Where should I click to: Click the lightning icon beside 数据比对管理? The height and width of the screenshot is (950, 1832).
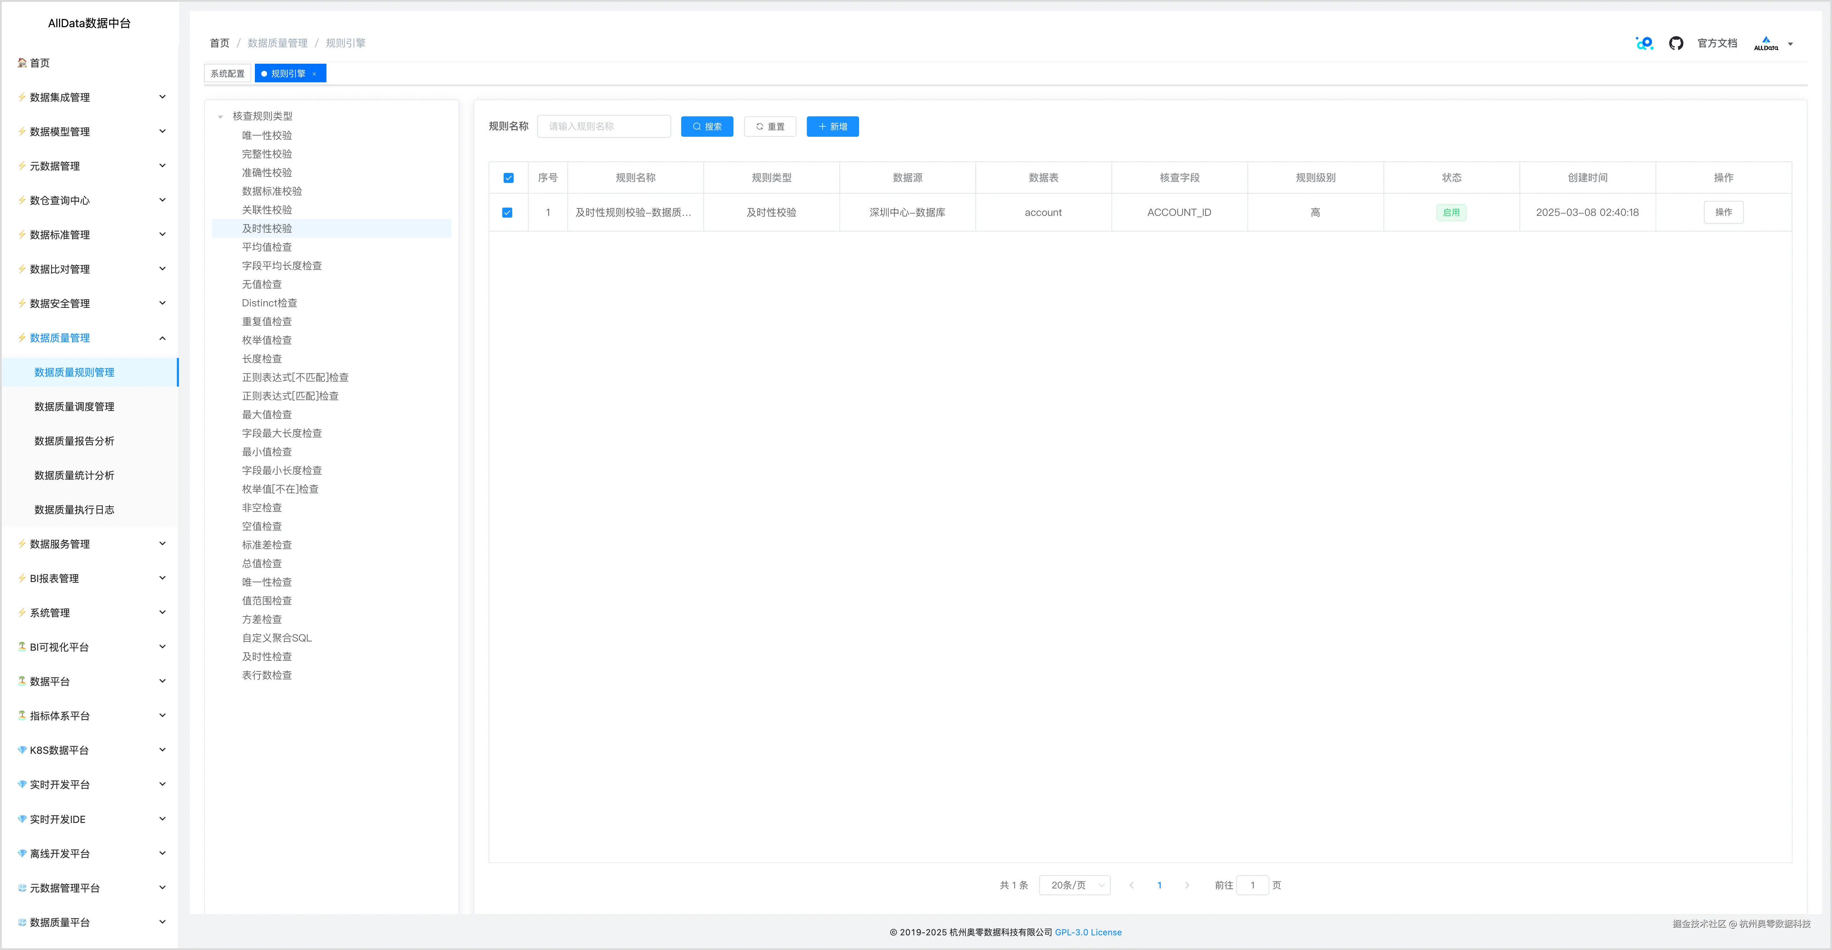point(22,269)
